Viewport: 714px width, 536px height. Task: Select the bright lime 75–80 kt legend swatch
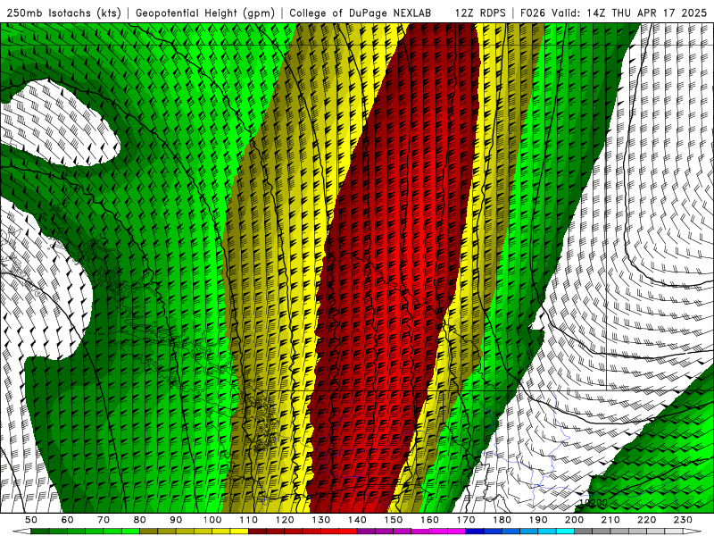(130, 532)
